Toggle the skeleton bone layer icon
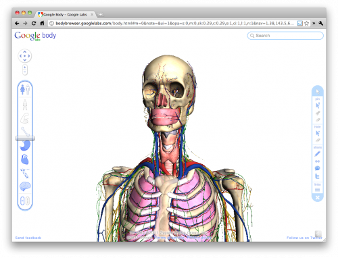The width and height of the screenshot is (338, 258). [x=25, y=132]
